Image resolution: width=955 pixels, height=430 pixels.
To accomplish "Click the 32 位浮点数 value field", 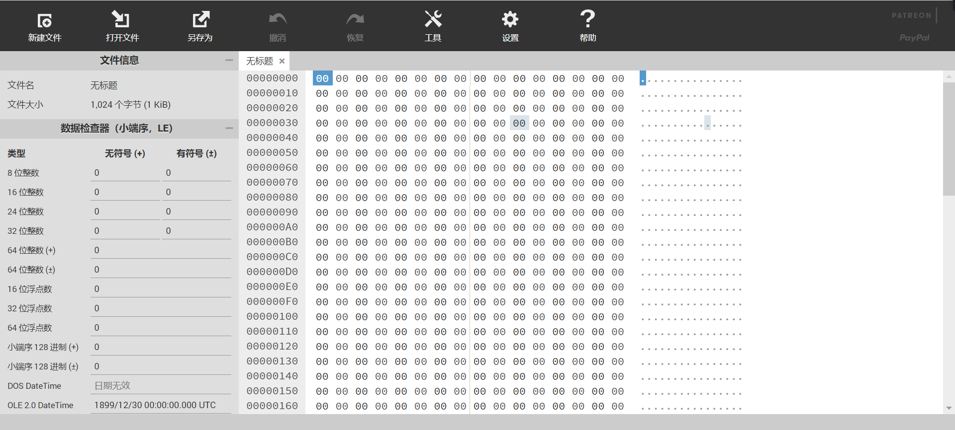I will click(161, 308).
